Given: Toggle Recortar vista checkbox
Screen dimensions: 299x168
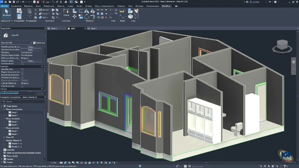Looking at the screenshot, I should point(22,69).
